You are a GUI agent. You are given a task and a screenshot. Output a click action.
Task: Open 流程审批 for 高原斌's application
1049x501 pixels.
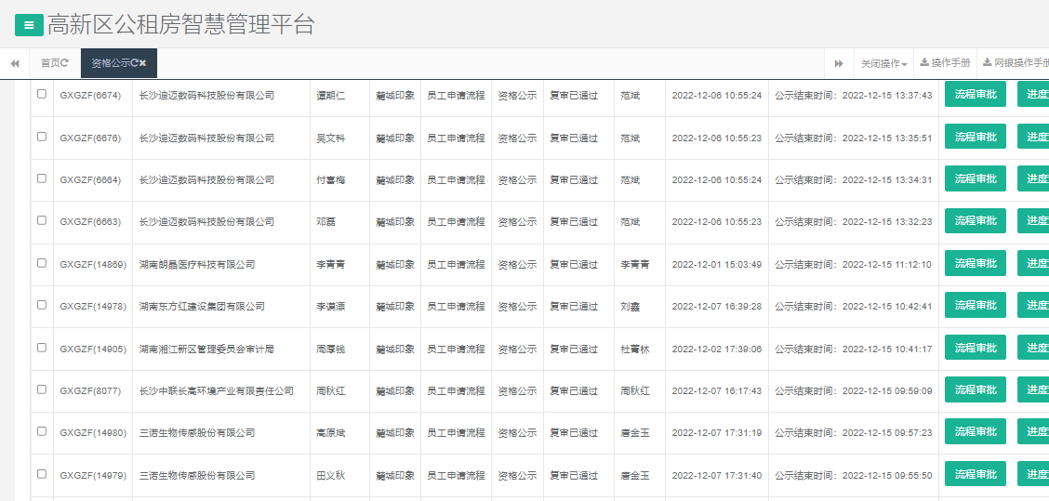pyautogui.click(x=975, y=431)
